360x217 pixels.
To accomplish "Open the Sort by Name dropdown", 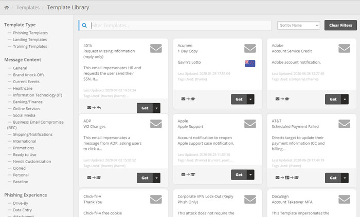I will [x=299, y=25].
